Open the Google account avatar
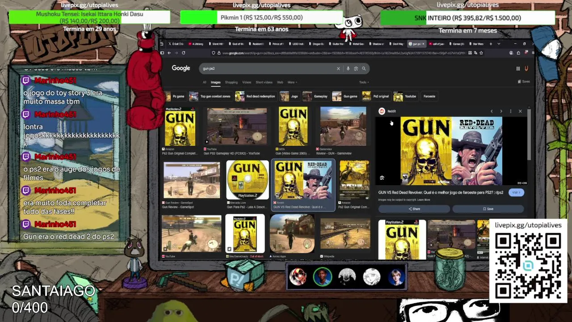The image size is (572, 322). click(x=526, y=68)
